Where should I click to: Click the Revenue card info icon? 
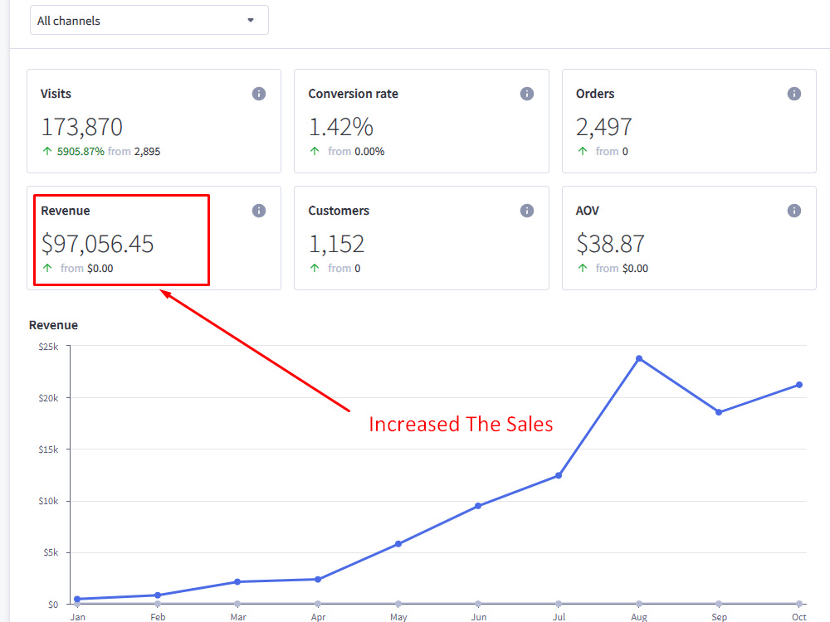coord(258,211)
